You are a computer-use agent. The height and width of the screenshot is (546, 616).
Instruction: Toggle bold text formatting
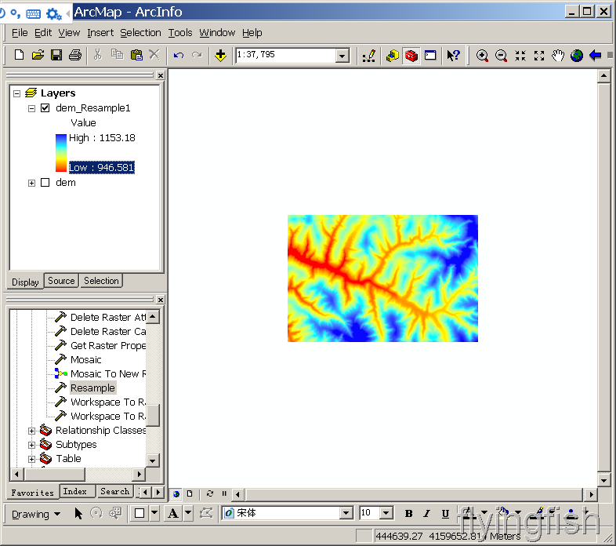tap(408, 514)
